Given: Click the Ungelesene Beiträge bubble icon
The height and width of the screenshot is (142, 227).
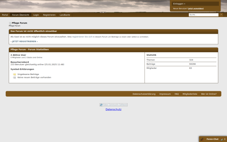Looking at the screenshot, I should pos(14,74).
